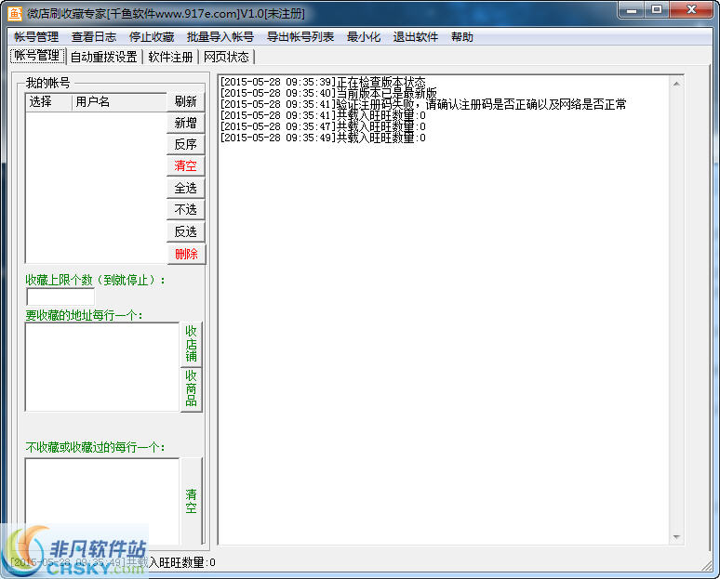Click inside the 要收藏的地址 text area

click(x=102, y=367)
